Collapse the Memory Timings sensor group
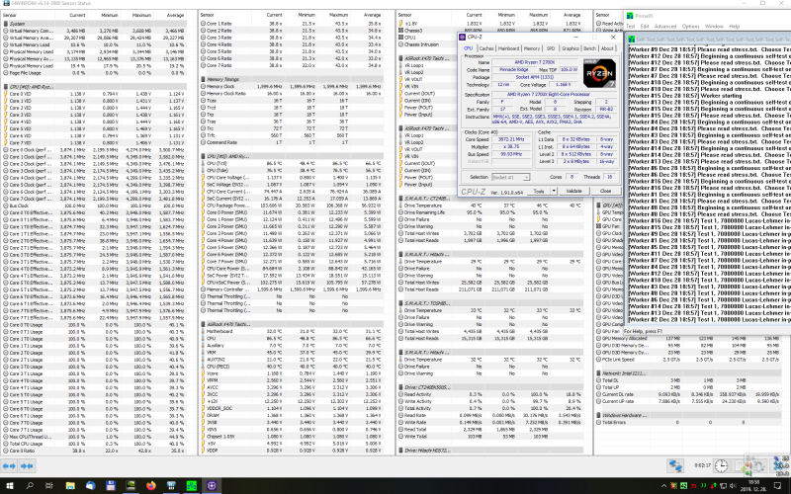 tap(291, 79)
